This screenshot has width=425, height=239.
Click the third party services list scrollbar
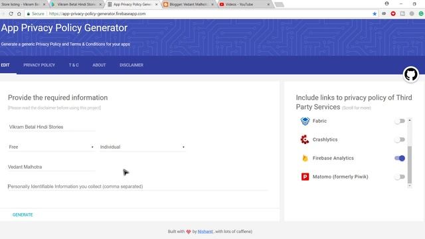pos(410,165)
